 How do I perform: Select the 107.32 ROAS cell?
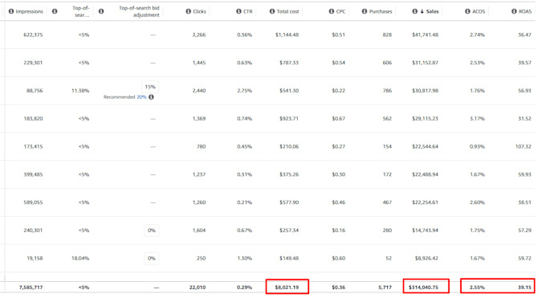(524, 146)
